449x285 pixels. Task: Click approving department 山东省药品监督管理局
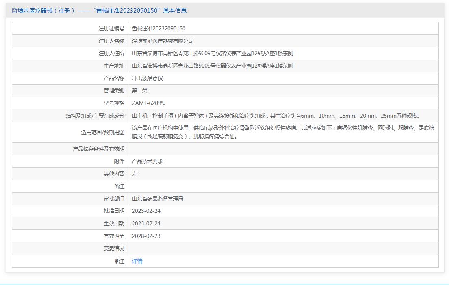coord(157,199)
